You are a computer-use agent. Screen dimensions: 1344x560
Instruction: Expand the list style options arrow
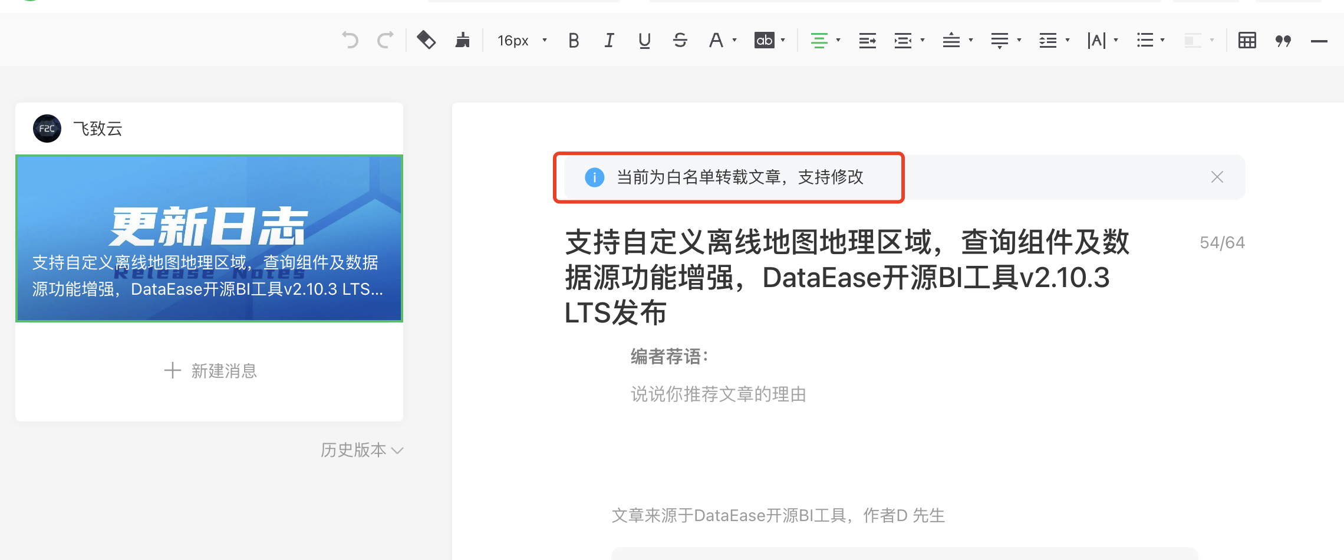point(1162,40)
